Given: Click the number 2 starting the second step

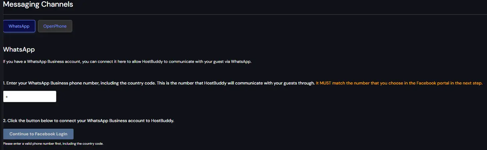Looking at the screenshot, I should [4, 121].
